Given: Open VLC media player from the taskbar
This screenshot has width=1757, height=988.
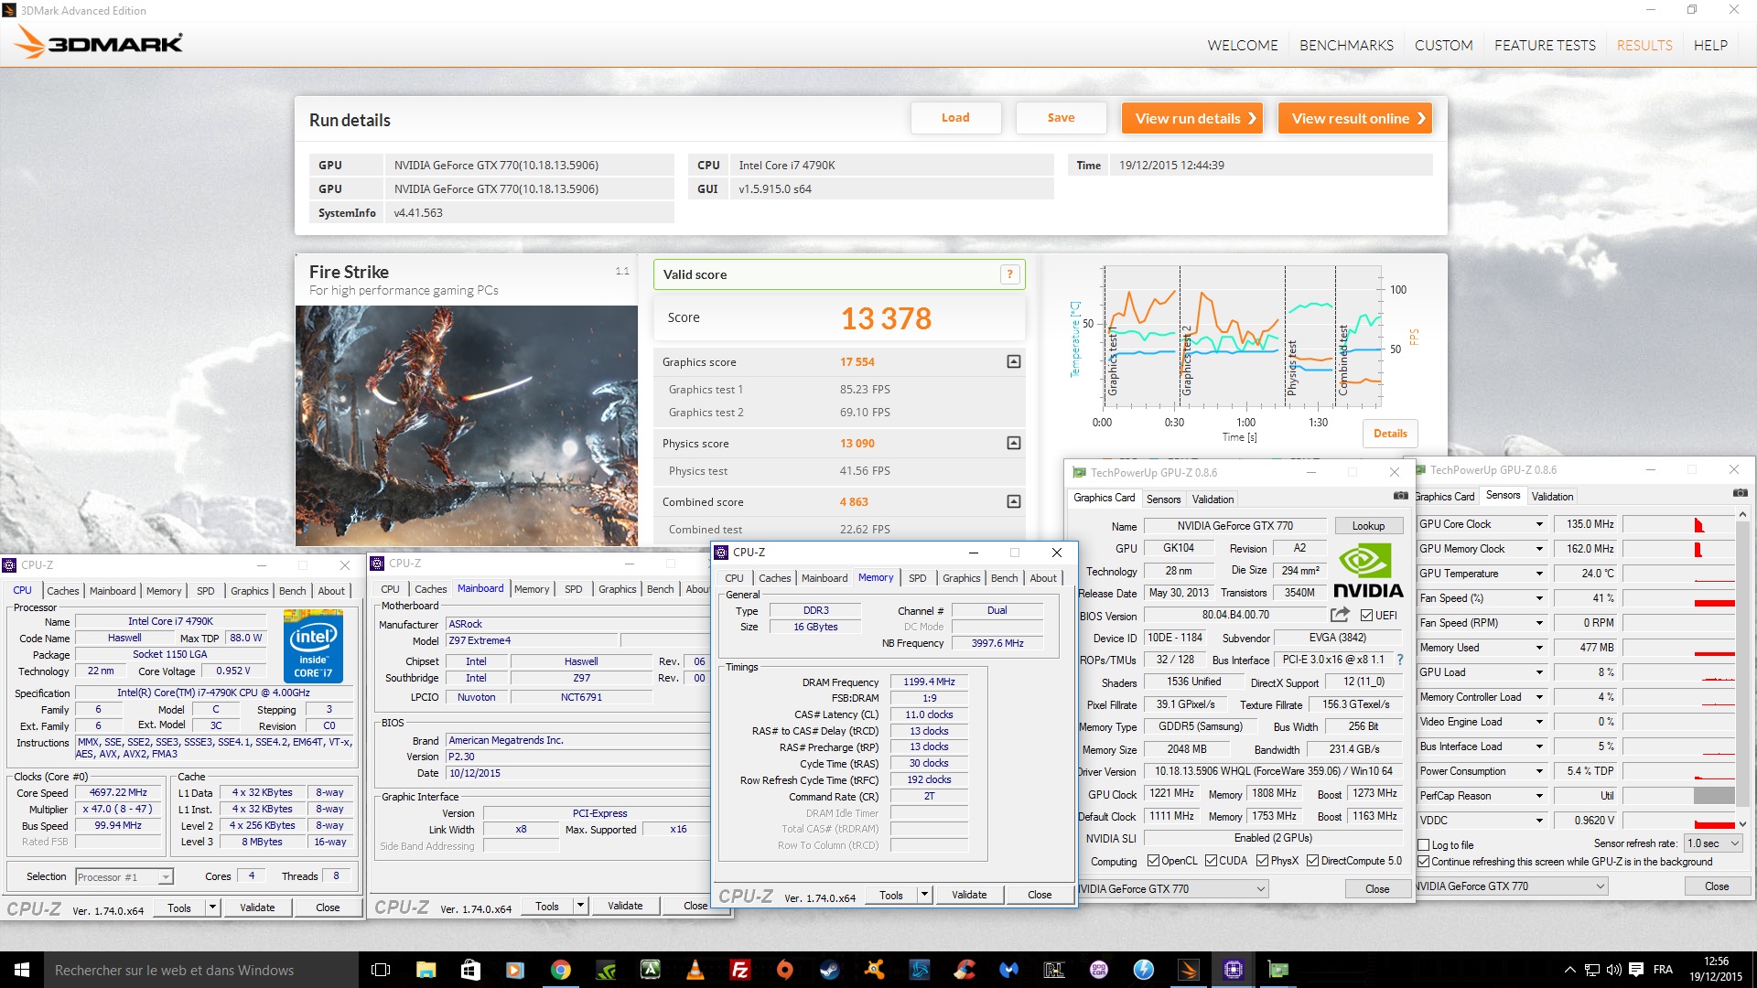Looking at the screenshot, I should (x=695, y=970).
